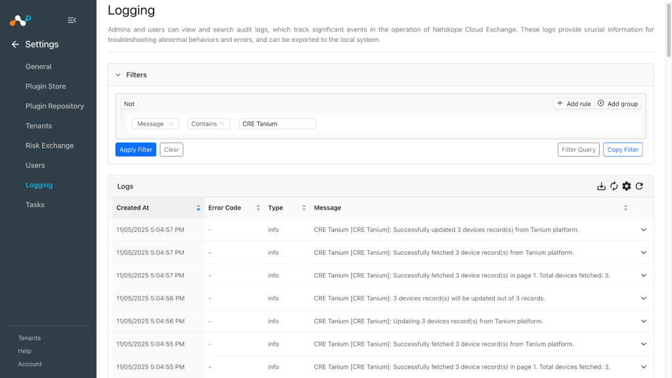Click the Clear filter button
The height and width of the screenshot is (378, 672).
coord(171,149)
